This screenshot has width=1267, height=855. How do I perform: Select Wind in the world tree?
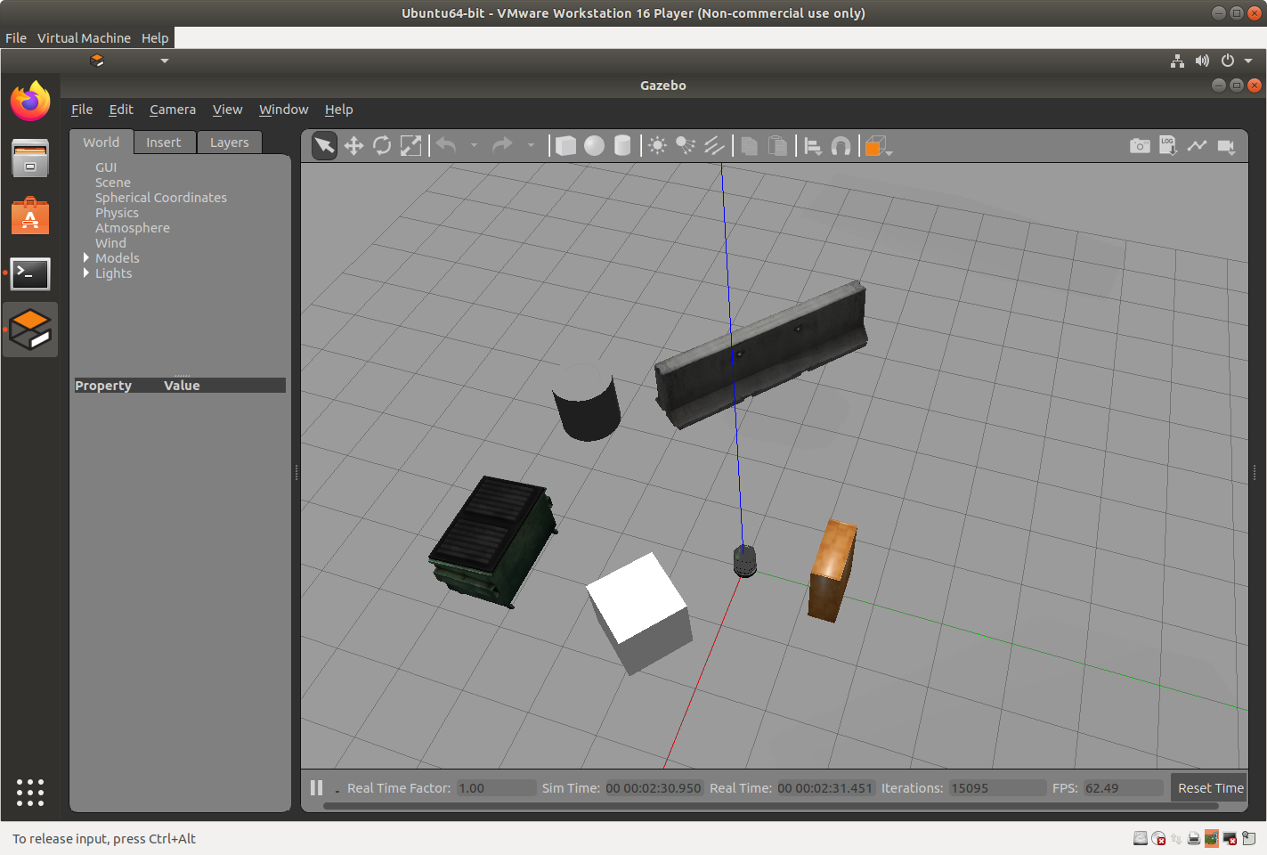click(x=110, y=243)
